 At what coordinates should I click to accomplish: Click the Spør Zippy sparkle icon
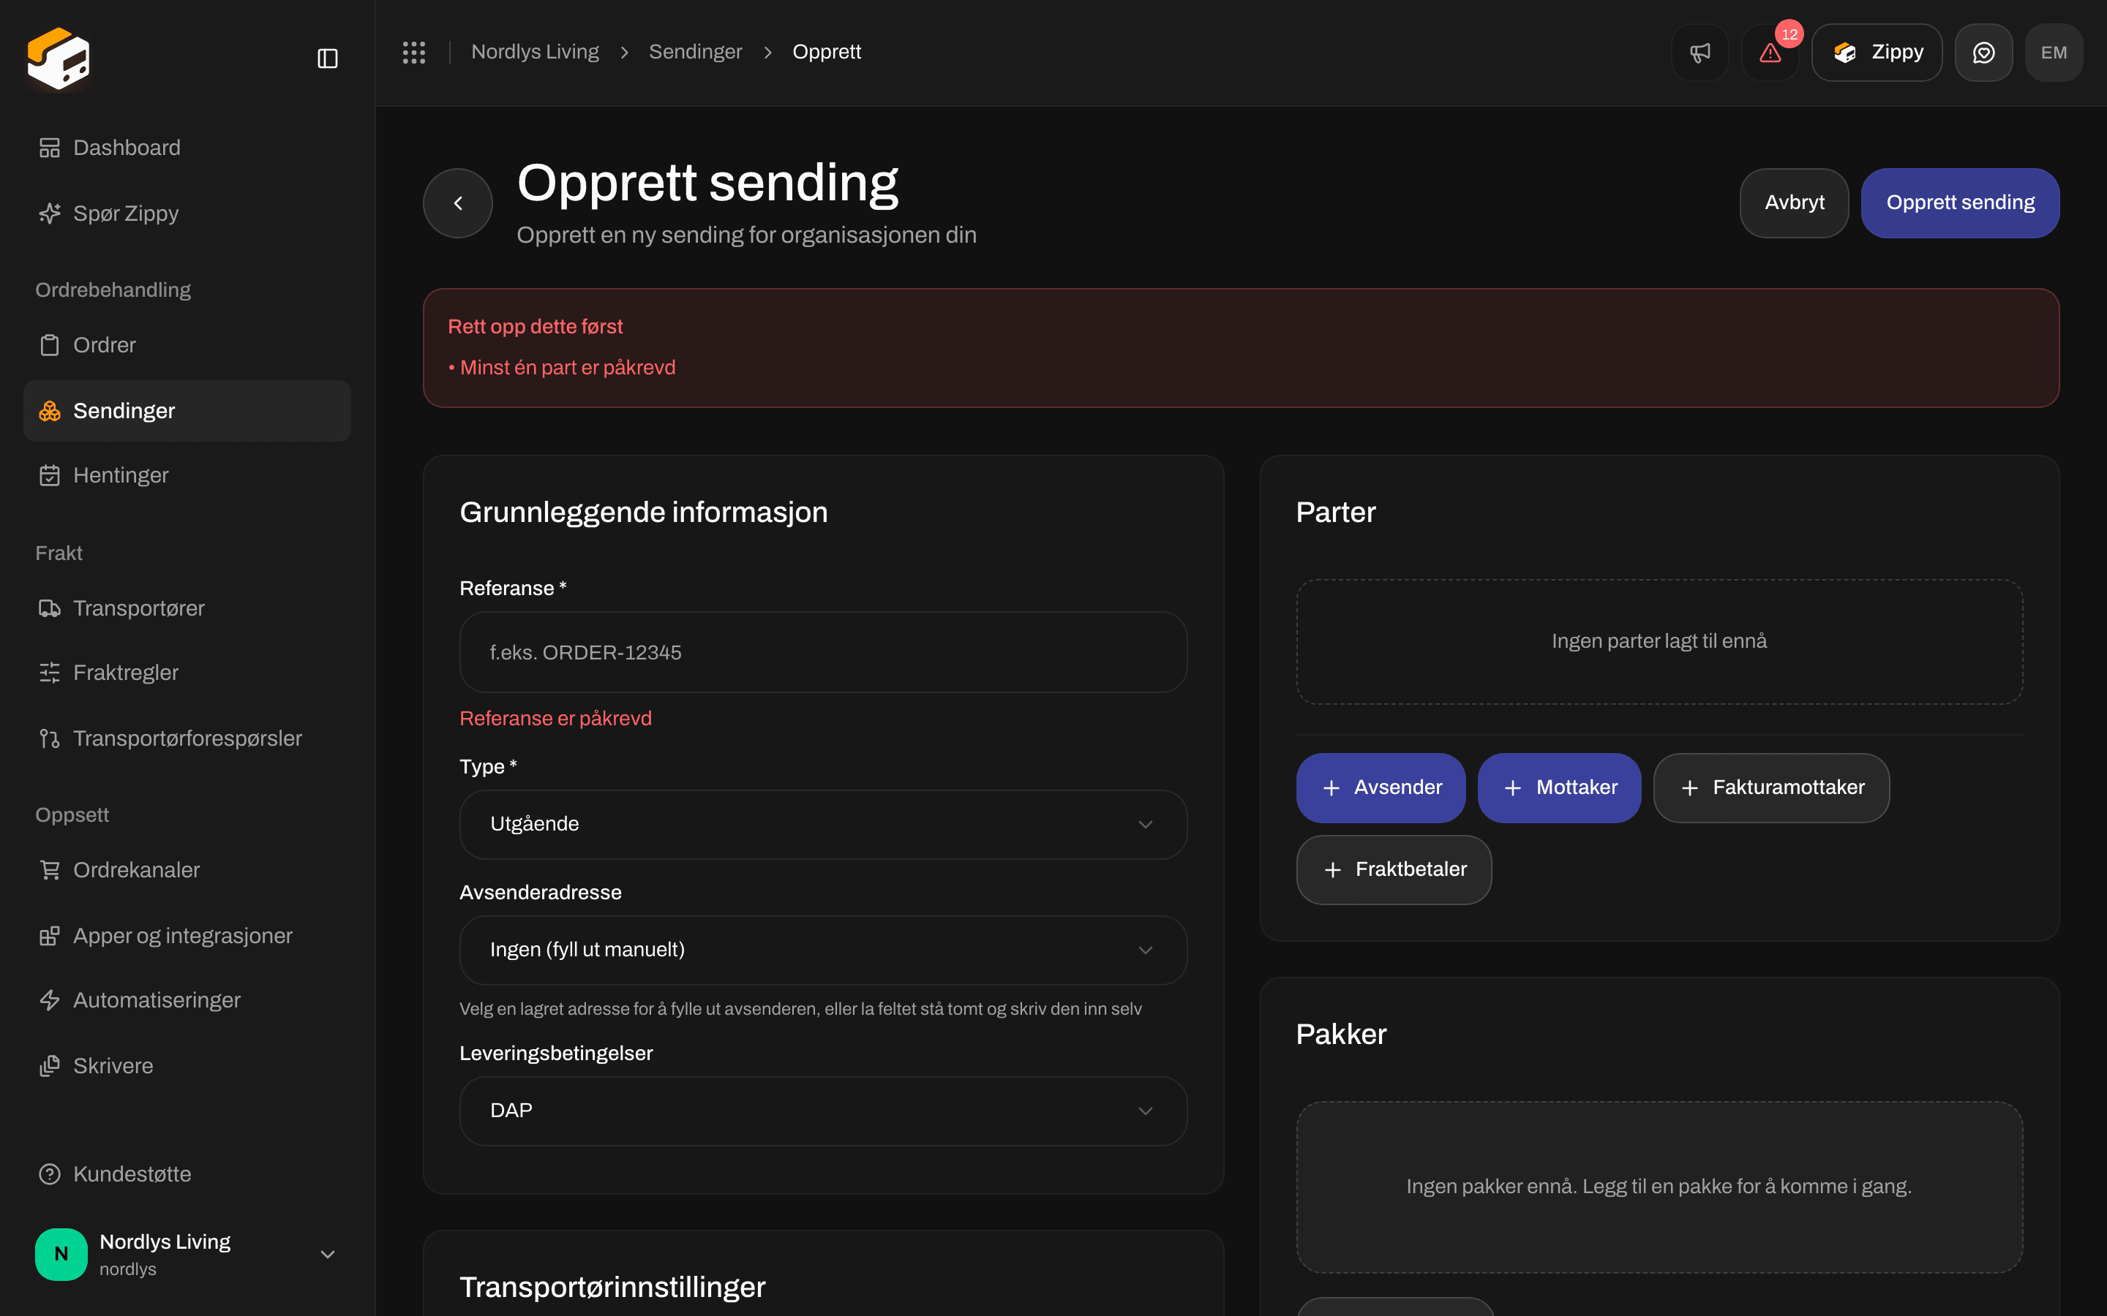click(50, 213)
